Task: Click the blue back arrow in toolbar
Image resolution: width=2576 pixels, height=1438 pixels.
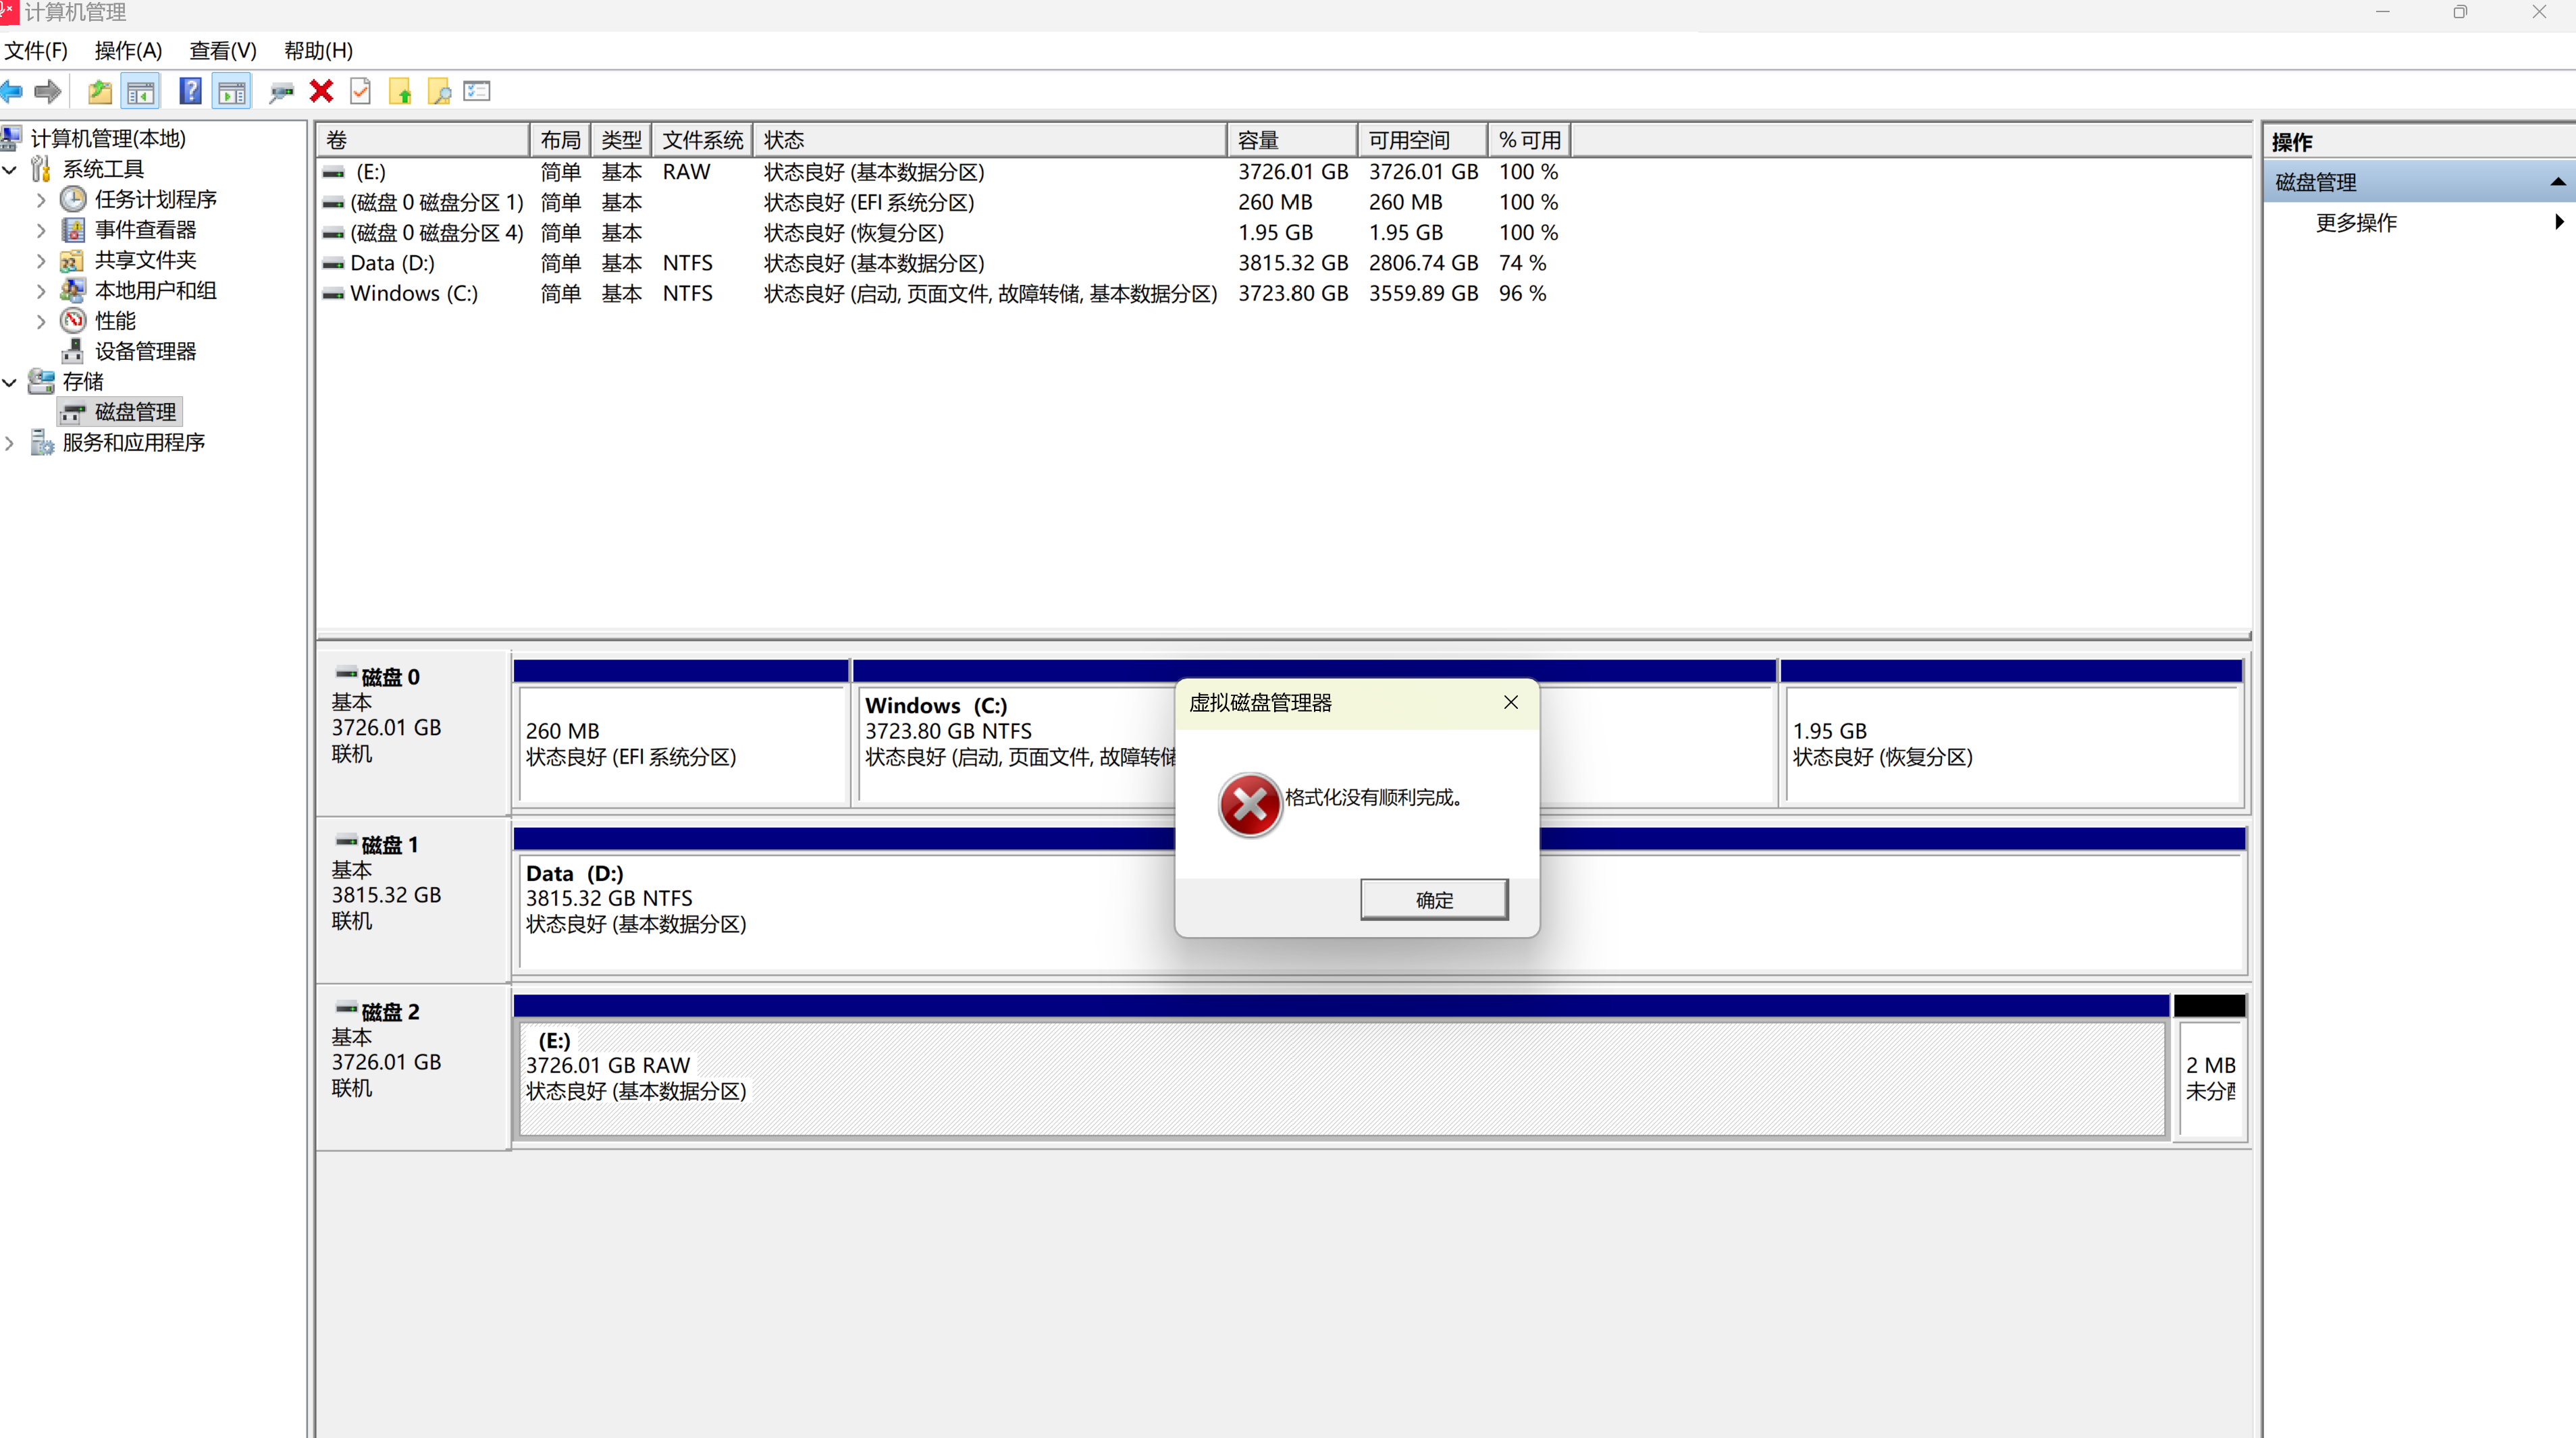Action: click(x=12, y=92)
